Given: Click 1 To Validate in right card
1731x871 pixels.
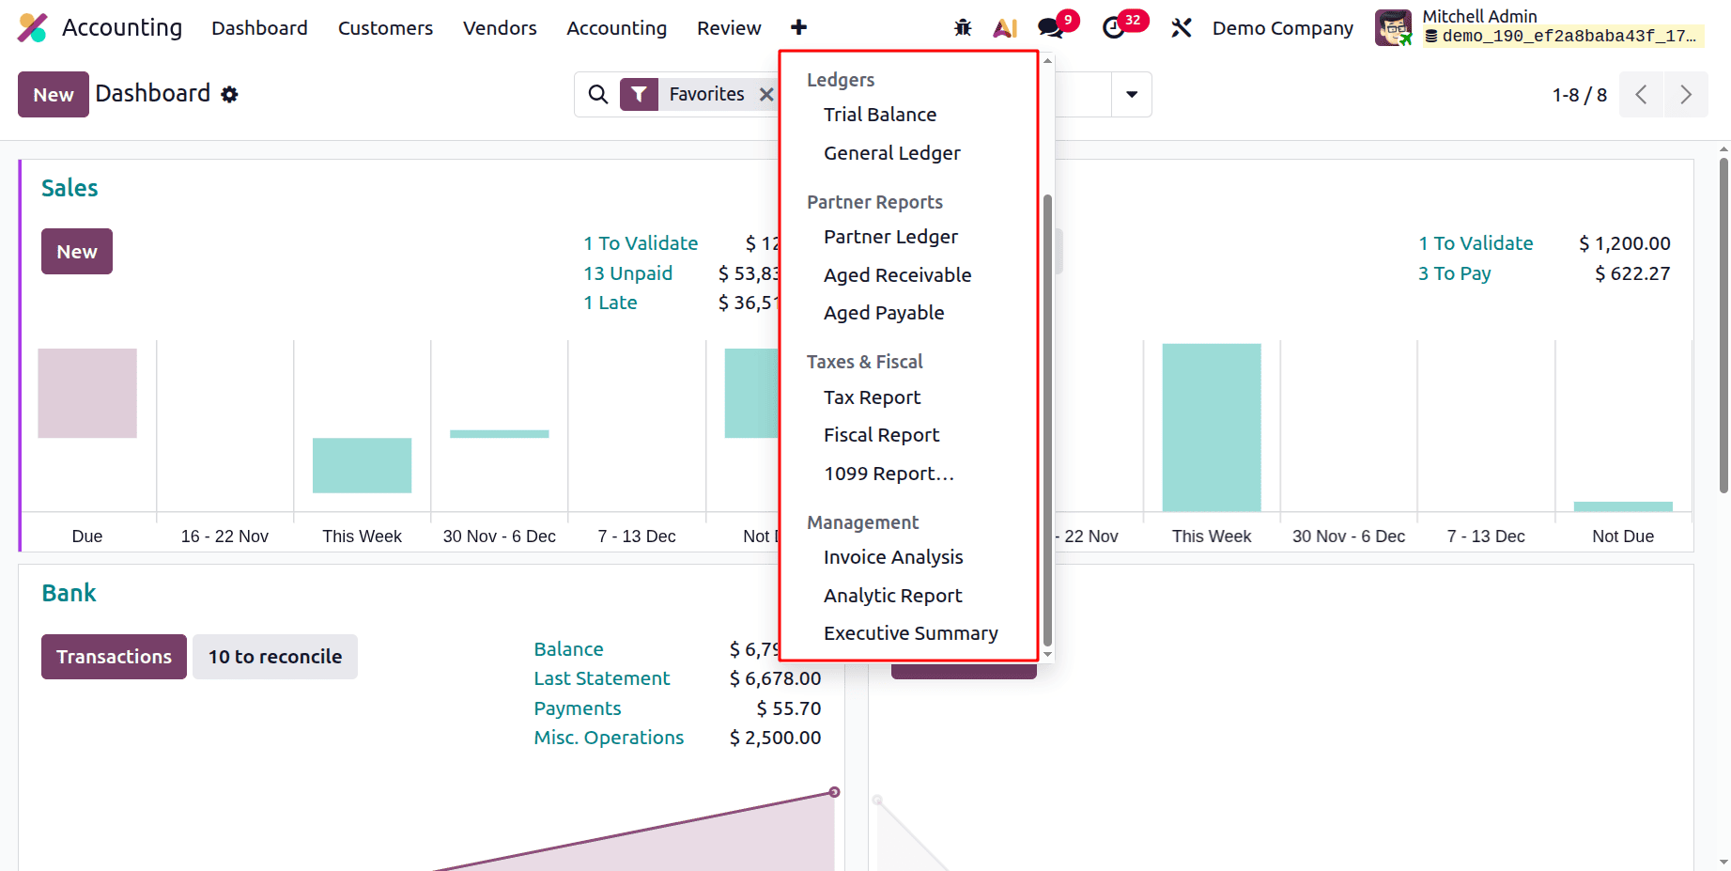Looking at the screenshot, I should [1476, 243].
